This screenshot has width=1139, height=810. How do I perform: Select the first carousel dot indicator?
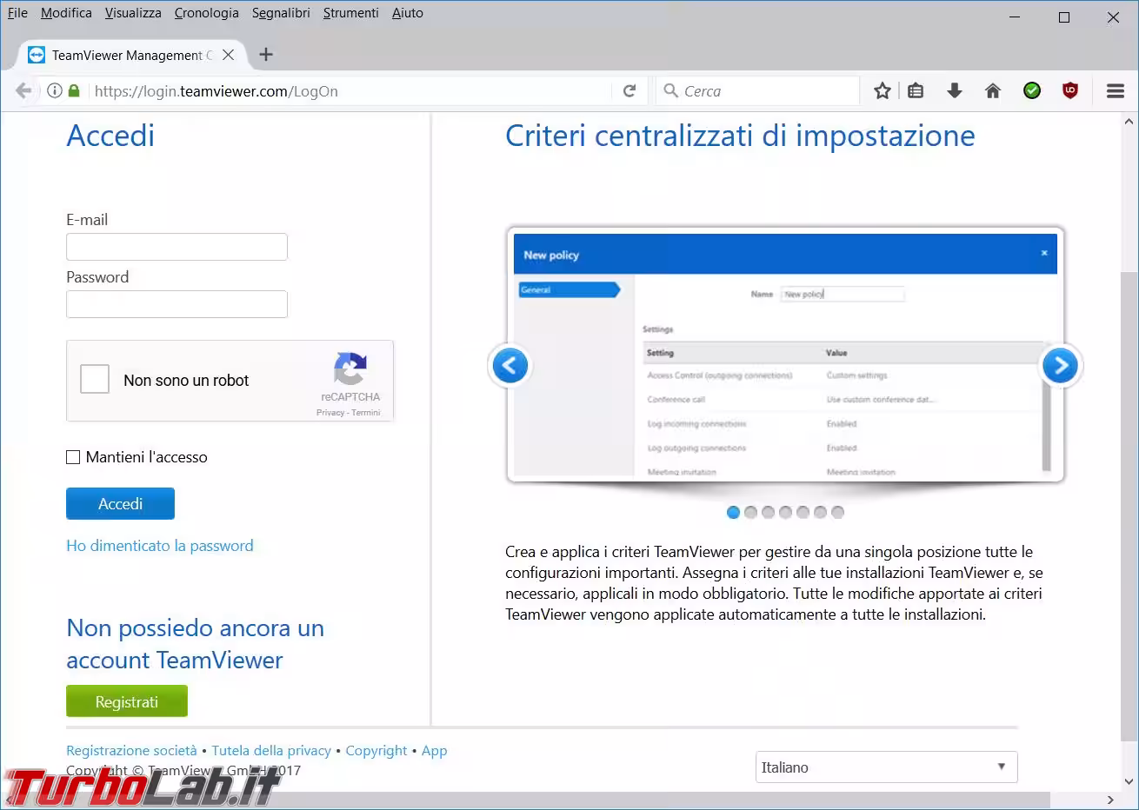click(x=733, y=512)
